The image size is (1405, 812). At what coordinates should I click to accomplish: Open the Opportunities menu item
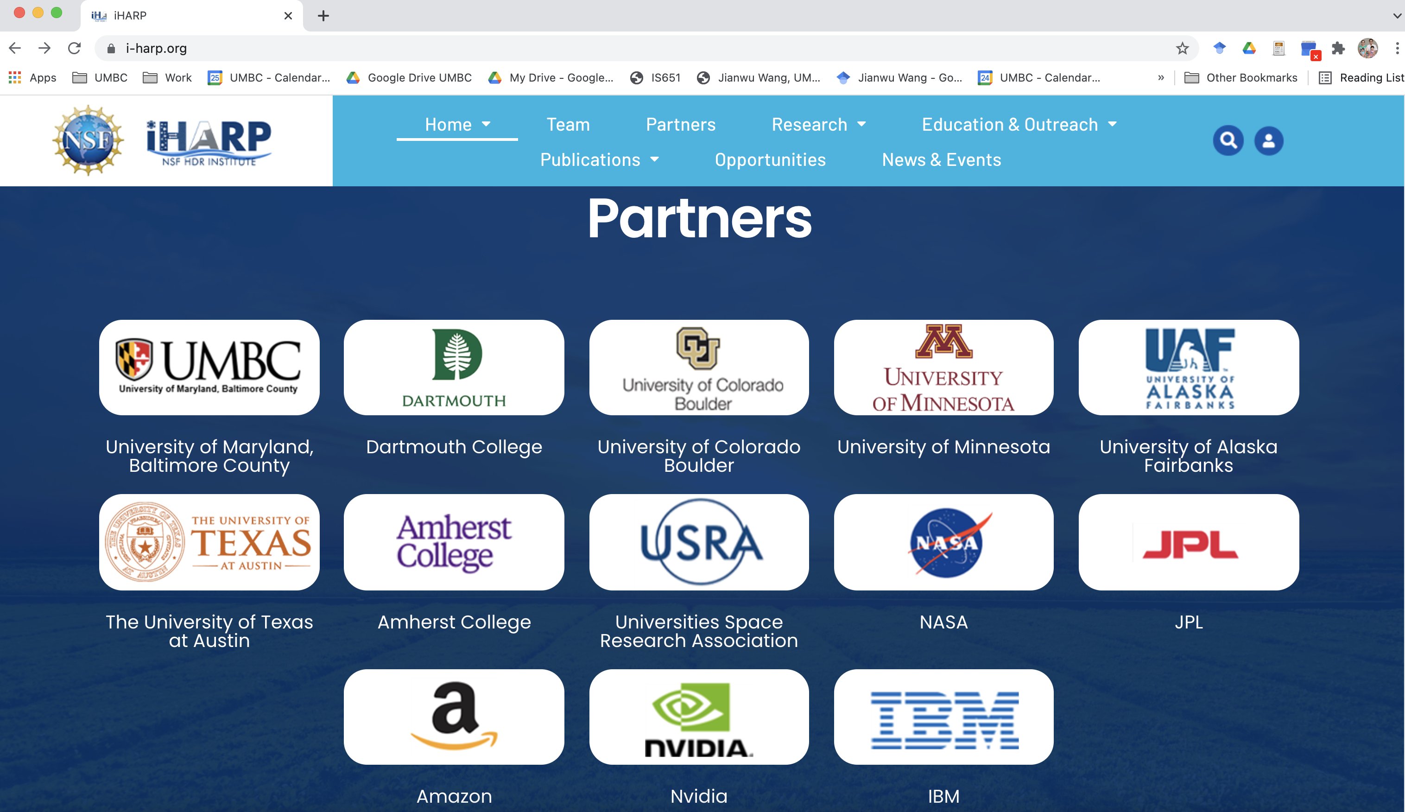(770, 160)
